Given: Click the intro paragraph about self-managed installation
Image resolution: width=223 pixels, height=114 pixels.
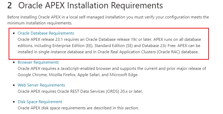Looking at the screenshot, I should click(108, 20).
